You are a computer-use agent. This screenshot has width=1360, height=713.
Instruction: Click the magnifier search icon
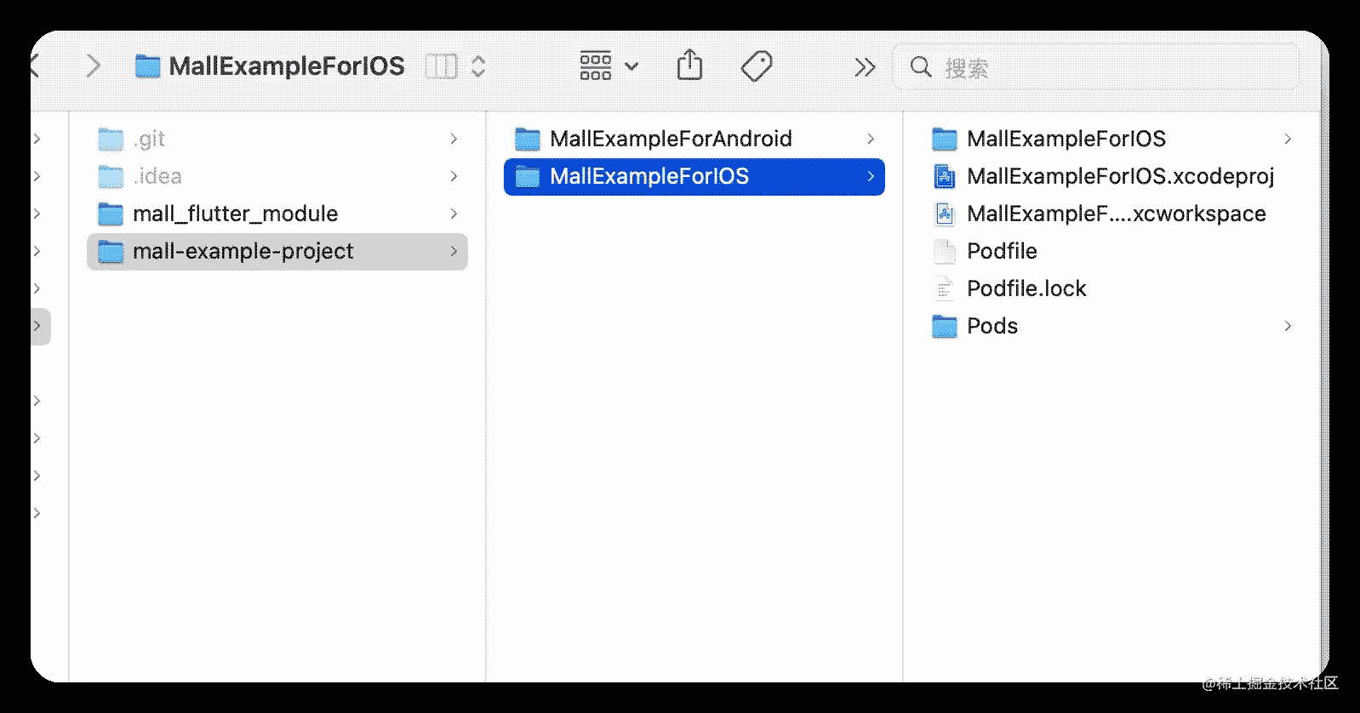[x=921, y=67]
